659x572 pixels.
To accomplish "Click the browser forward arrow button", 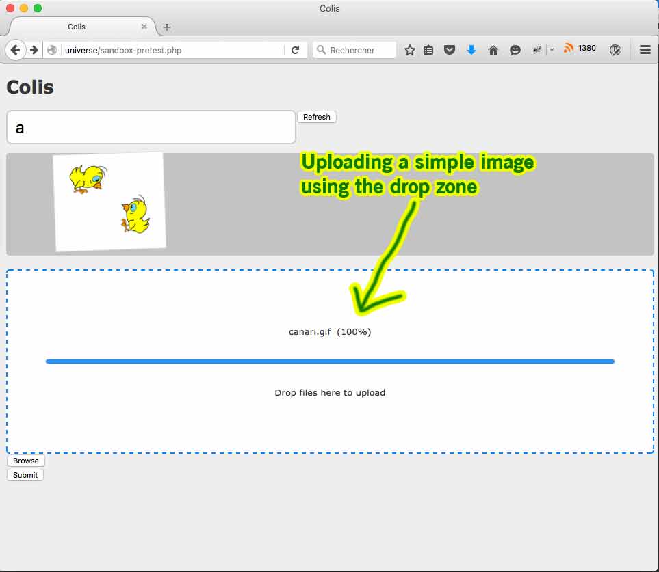I will coord(34,50).
